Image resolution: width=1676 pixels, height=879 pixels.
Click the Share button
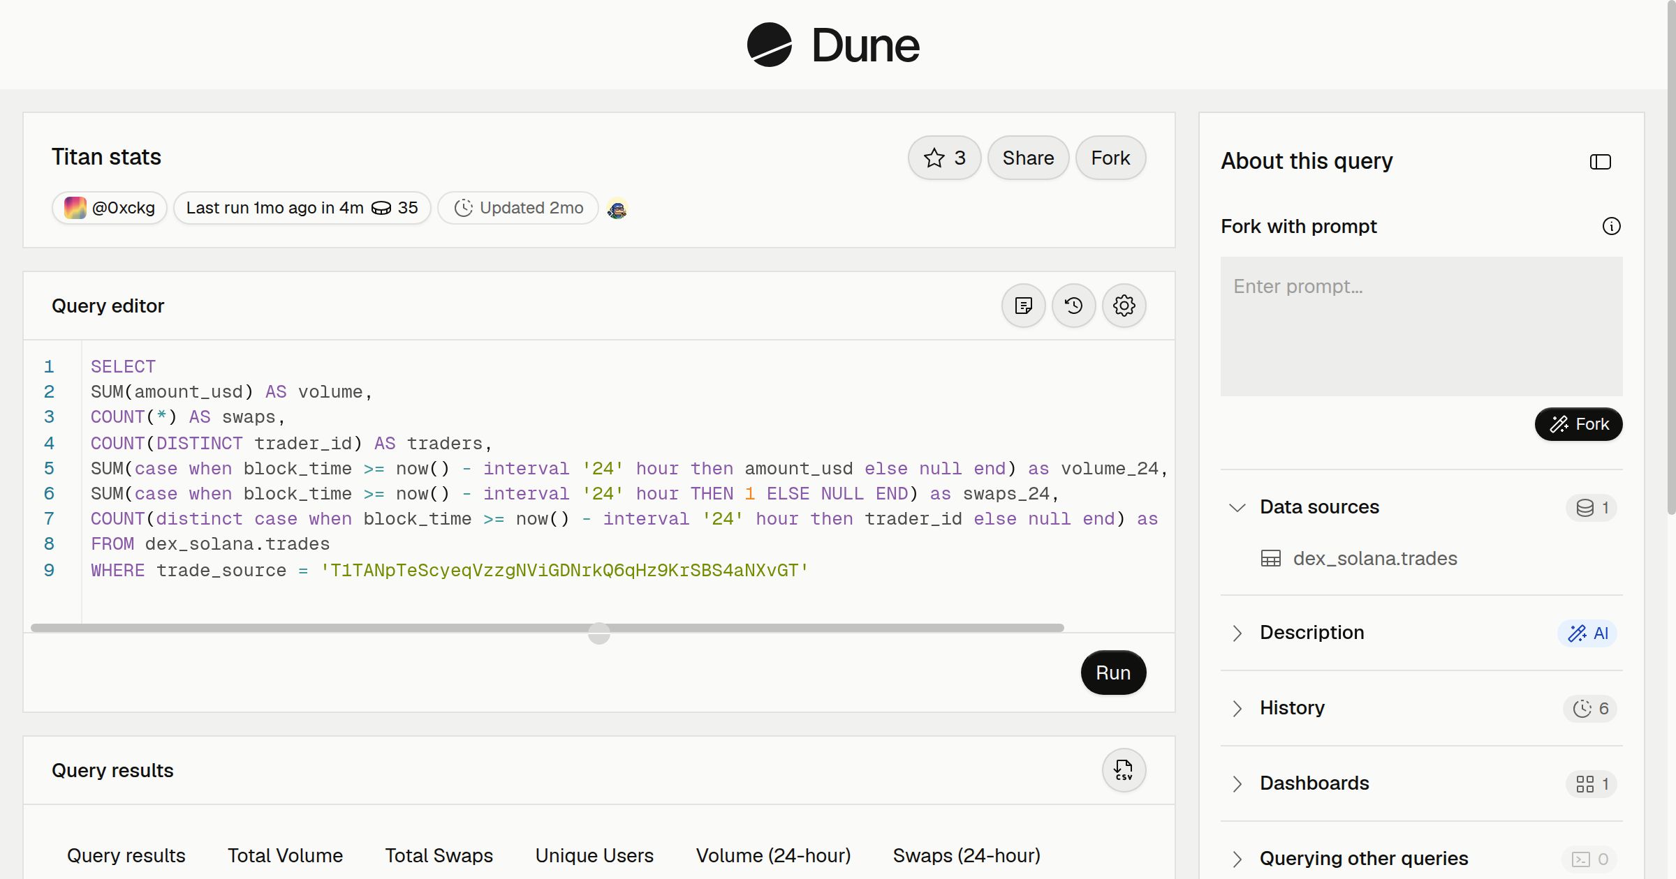pyautogui.click(x=1028, y=158)
